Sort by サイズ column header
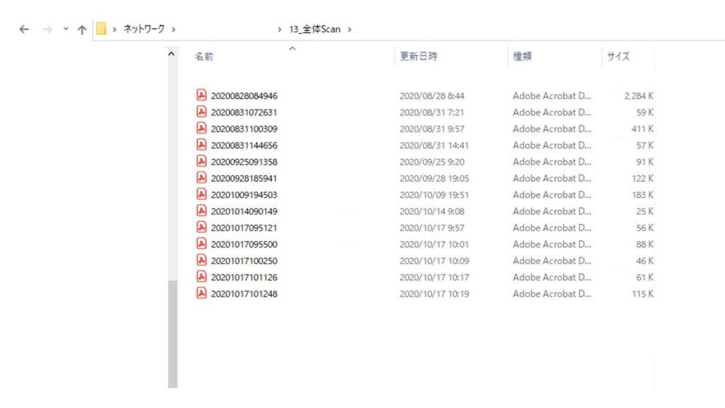This screenshot has width=725, height=408. pyautogui.click(x=617, y=57)
